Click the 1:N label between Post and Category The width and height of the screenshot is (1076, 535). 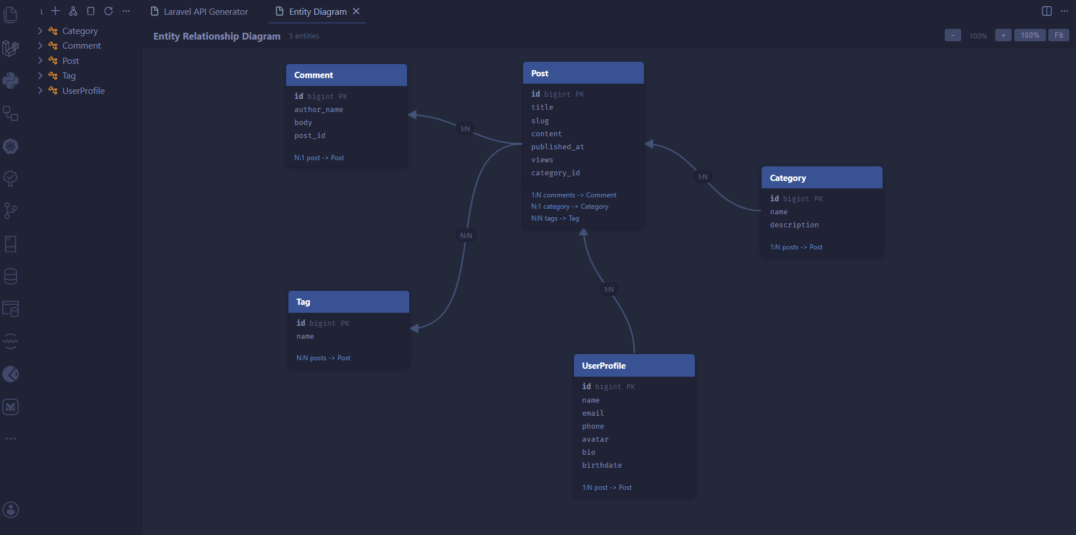703,177
